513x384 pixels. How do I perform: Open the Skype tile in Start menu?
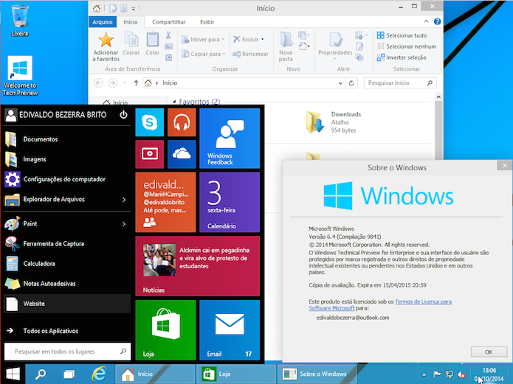click(150, 122)
